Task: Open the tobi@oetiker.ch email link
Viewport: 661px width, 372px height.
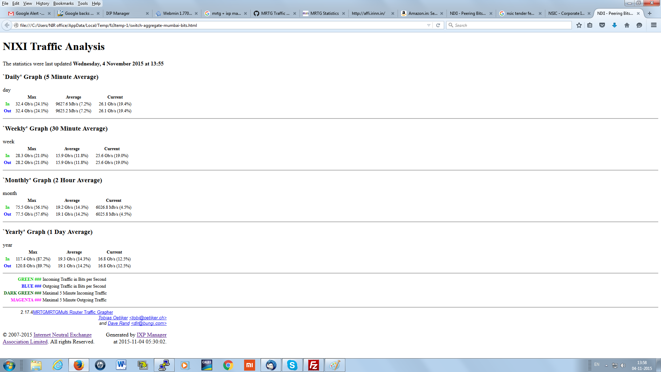Action: coord(148,318)
